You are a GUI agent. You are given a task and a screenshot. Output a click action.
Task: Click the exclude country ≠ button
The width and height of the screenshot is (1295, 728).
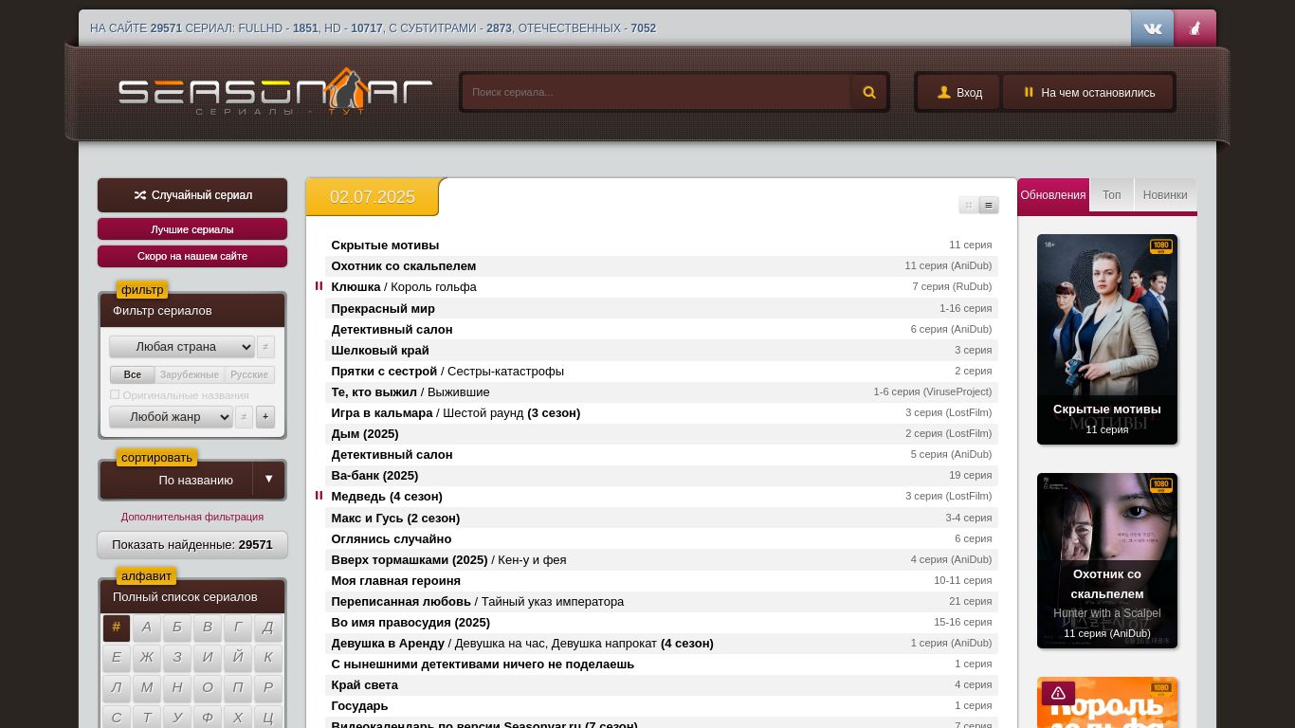[x=265, y=347]
